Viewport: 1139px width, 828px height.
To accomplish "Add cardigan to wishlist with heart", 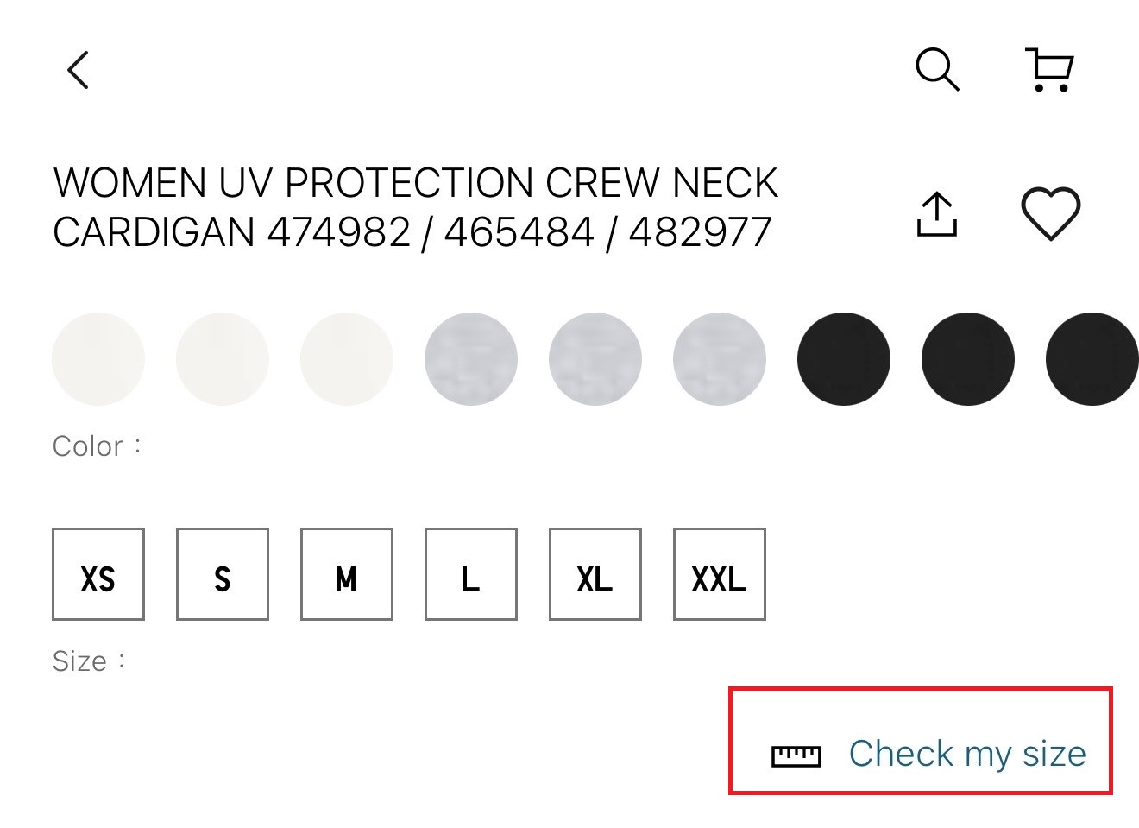I will point(1050,213).
